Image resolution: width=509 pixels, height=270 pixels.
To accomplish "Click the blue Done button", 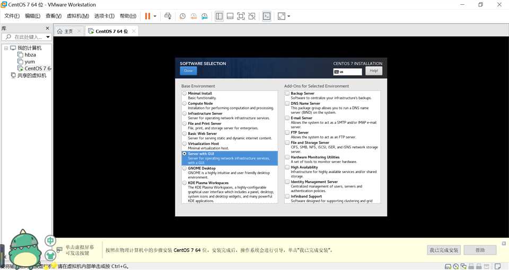I will coord(188,70).
